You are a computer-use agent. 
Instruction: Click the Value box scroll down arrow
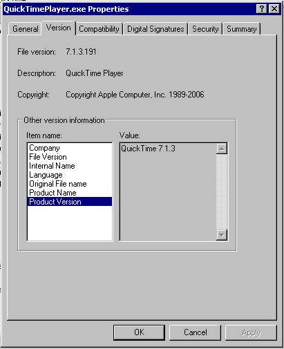[x=222, y=235]
